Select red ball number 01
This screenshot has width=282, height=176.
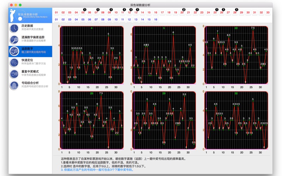pos(56,13)
